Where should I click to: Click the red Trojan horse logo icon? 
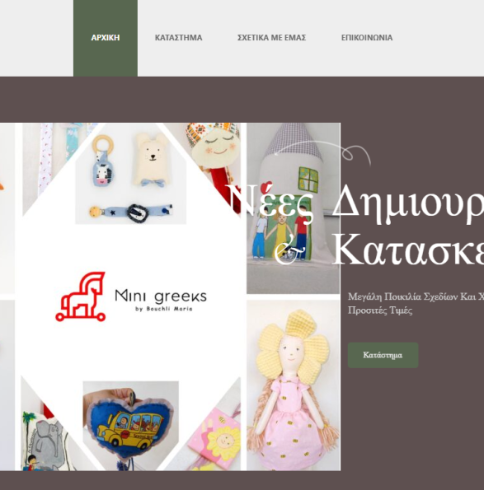(x=81, y=296)
